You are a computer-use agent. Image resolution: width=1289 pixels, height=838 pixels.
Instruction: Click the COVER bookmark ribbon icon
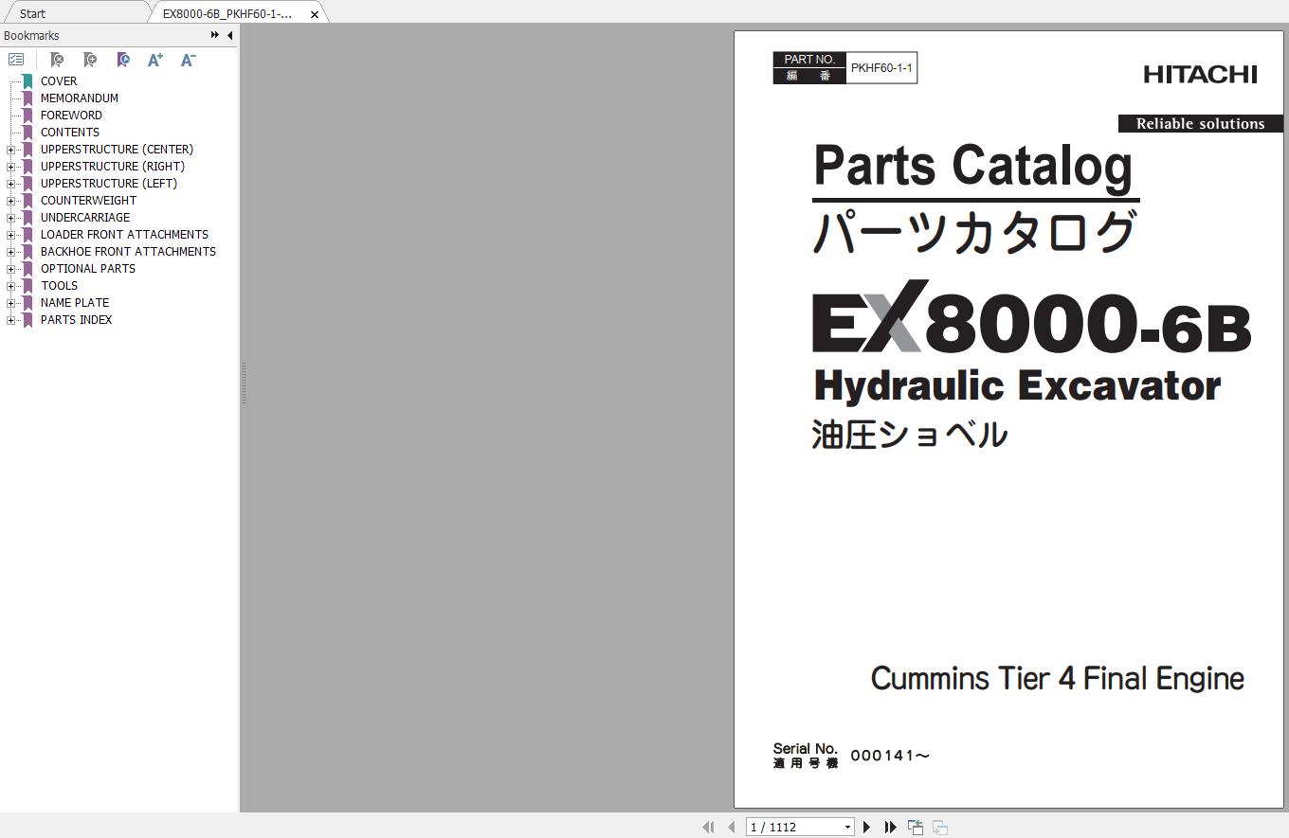click(x=27, y=81)
